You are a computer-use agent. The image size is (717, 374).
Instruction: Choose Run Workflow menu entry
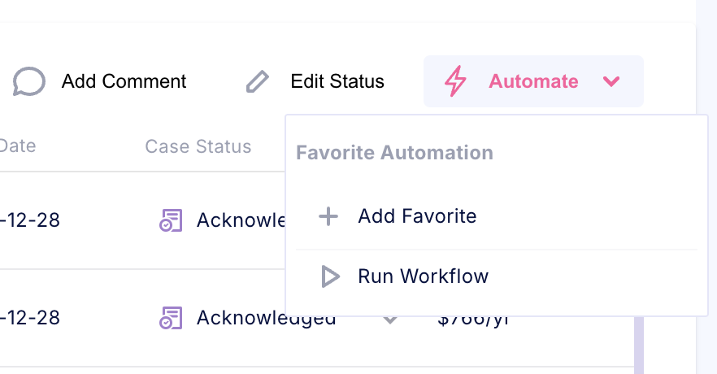423,276
